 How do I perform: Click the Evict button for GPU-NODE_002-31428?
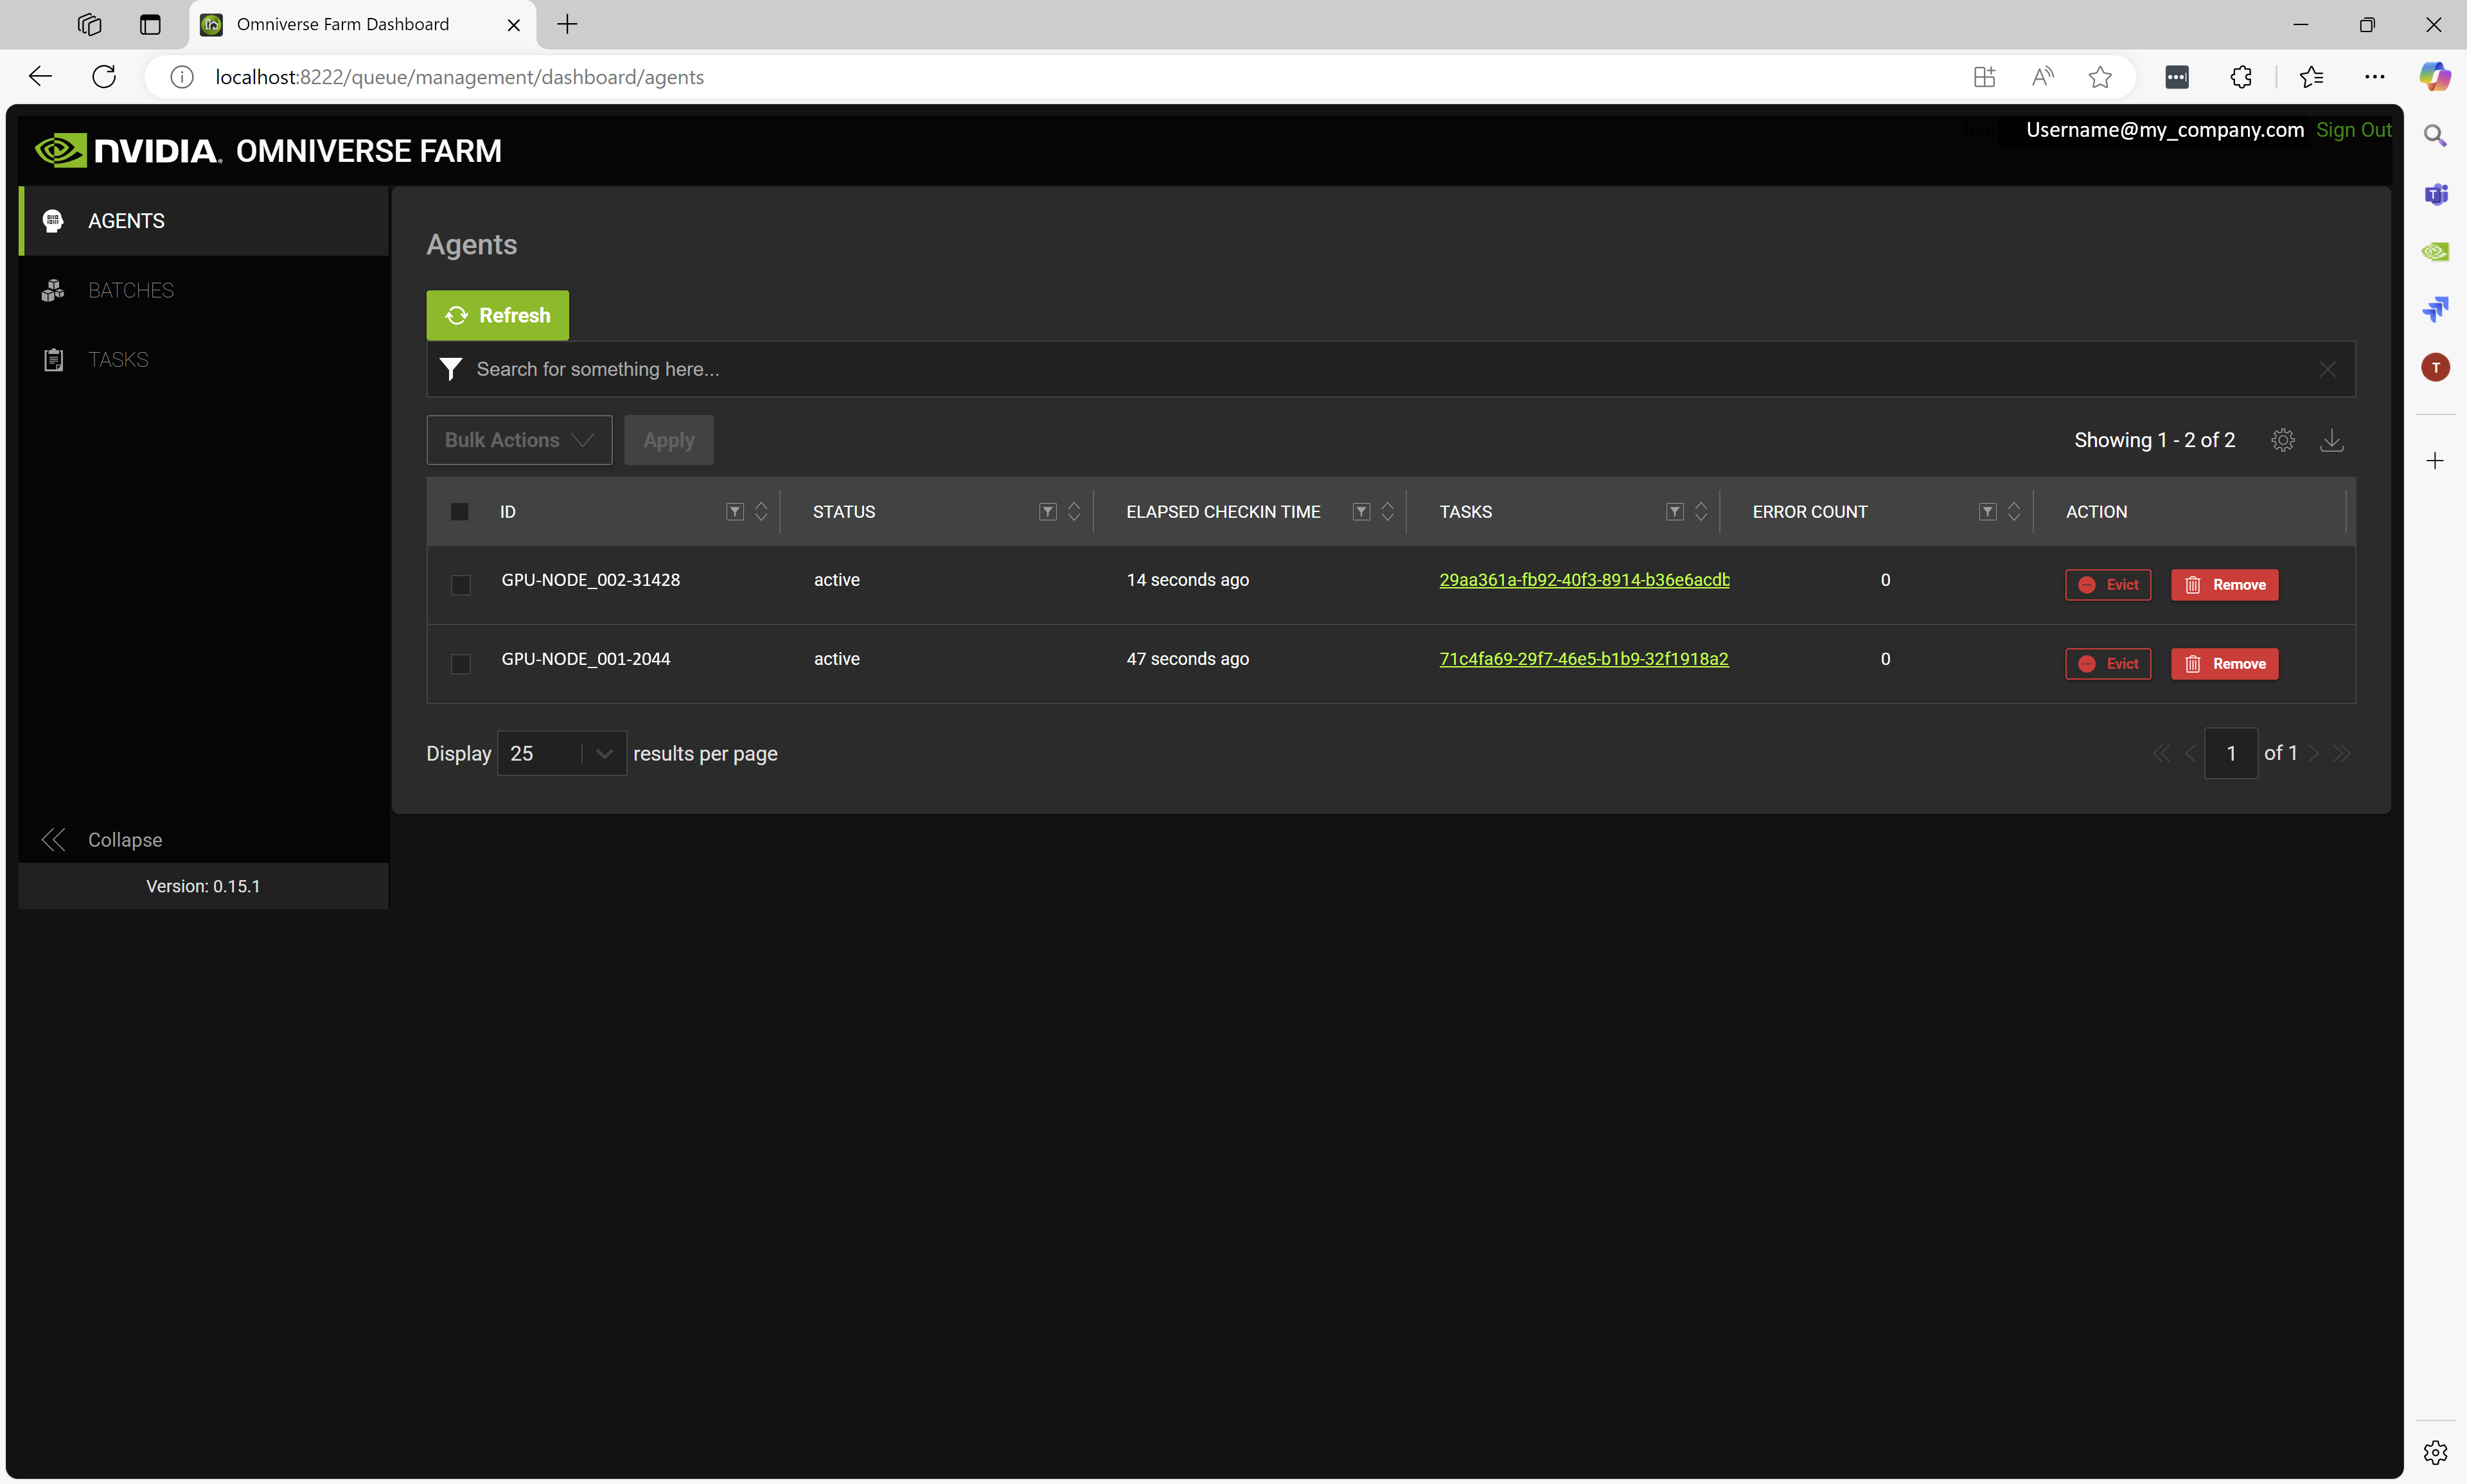[x=2109, y=583]
